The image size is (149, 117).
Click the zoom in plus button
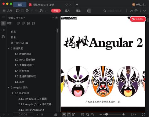click(x=124, y=114)
